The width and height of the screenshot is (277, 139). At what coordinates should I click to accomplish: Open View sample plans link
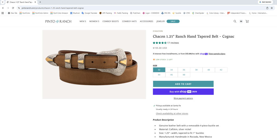(x=217, y=54)
